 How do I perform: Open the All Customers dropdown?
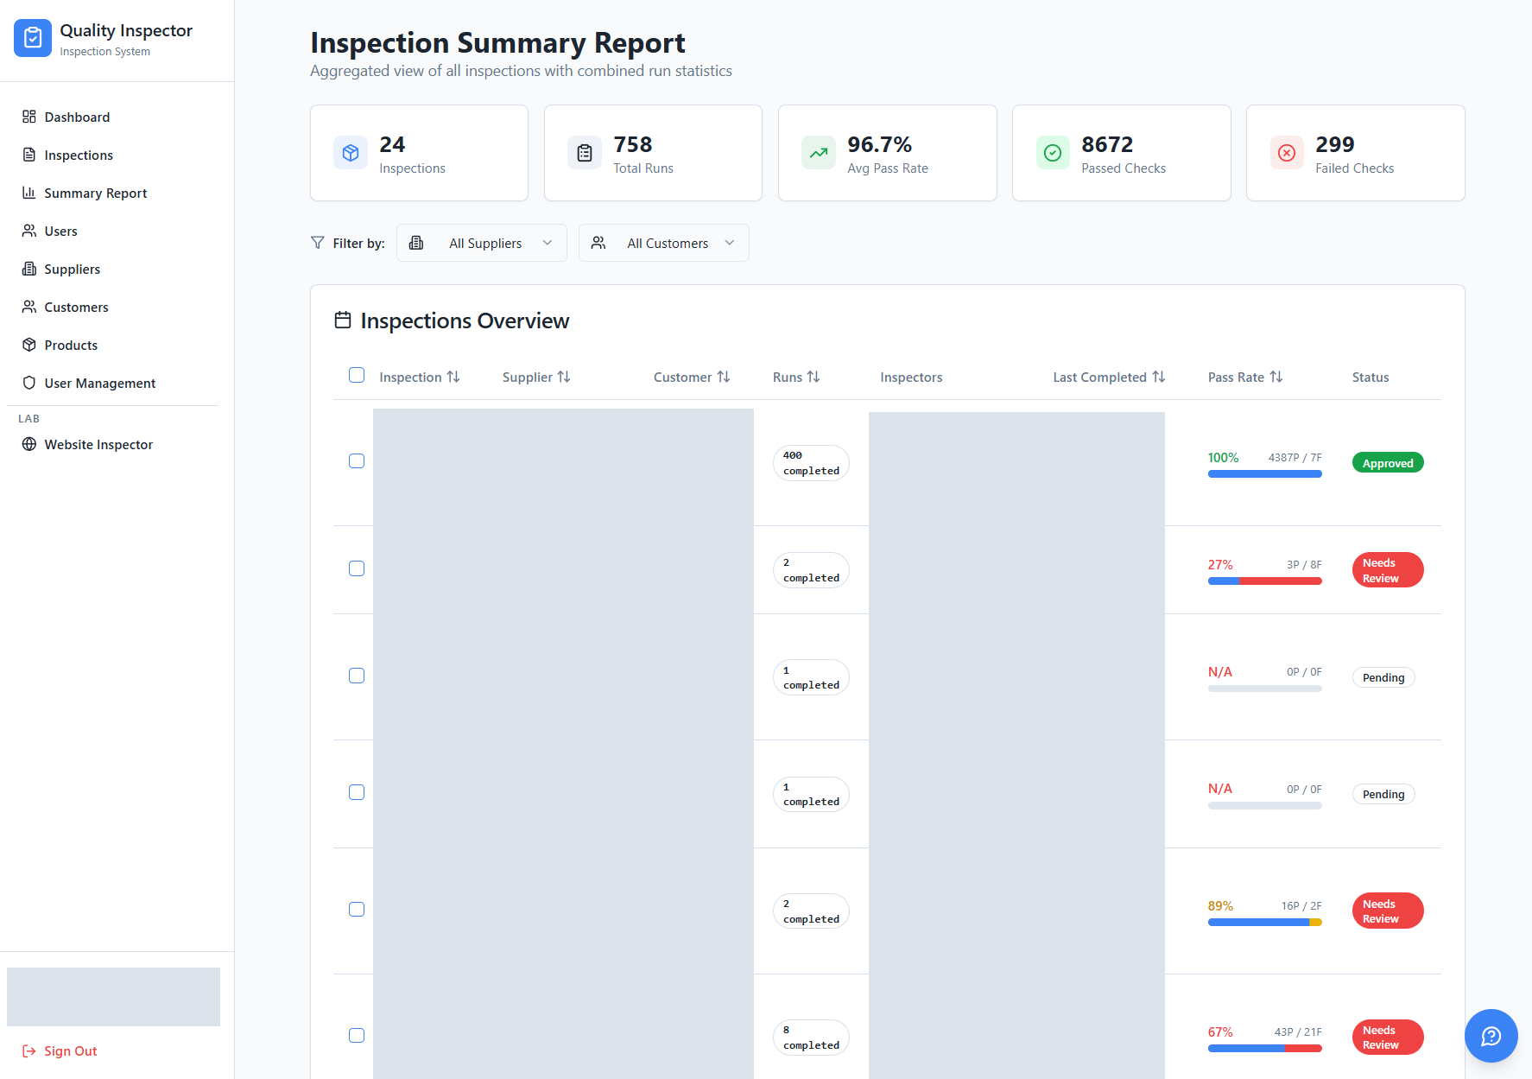pos(664,243)
